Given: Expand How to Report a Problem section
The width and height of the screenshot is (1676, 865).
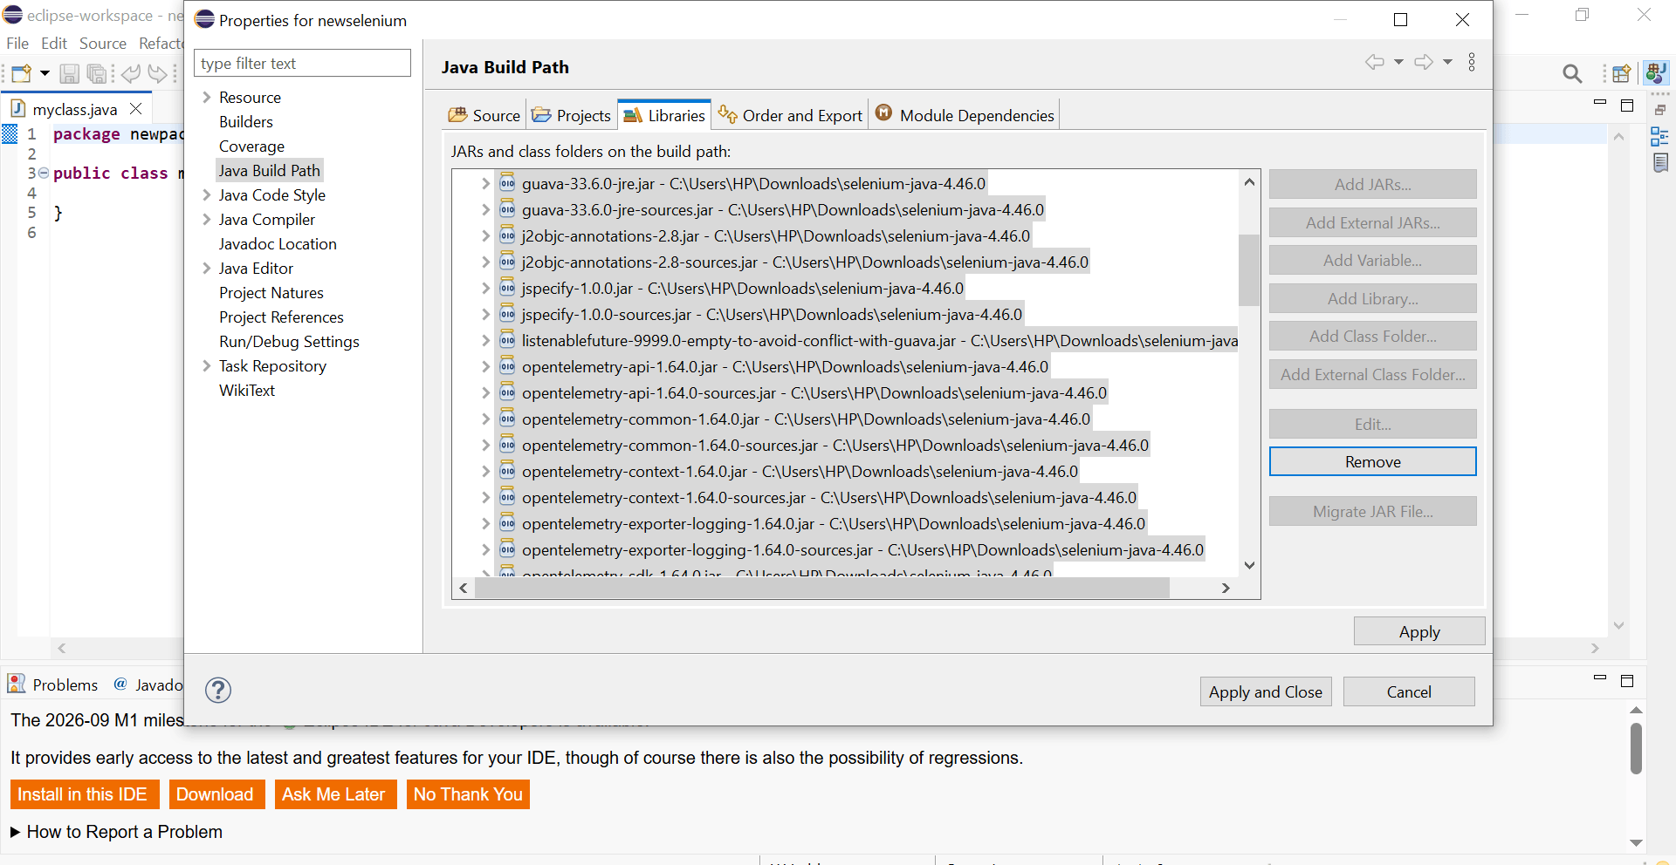Looking at the screenshot, I should (16, 832).
